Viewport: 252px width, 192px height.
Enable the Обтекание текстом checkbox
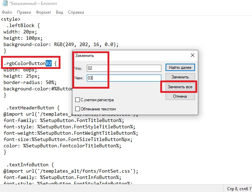77,109
